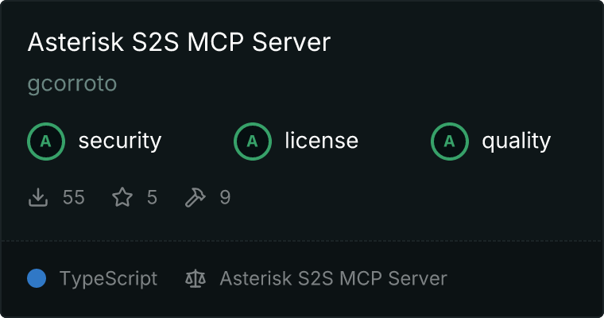Click the license name next to scales
Screen dimensions: 604x318
[333, 278]
